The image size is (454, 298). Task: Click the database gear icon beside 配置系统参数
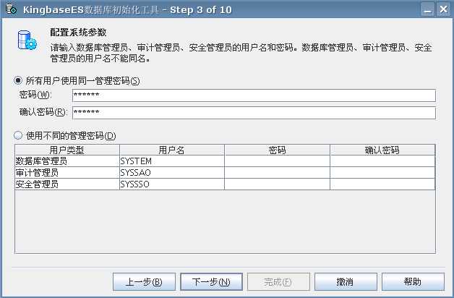point(27,41)
